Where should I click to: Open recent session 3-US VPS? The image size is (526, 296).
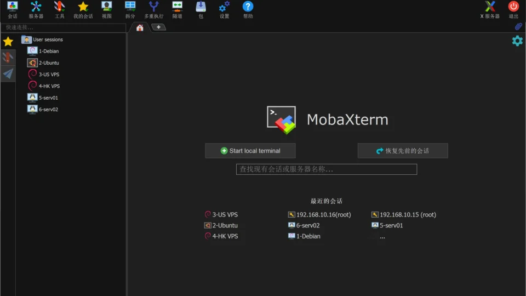click(x=221, y=214)
